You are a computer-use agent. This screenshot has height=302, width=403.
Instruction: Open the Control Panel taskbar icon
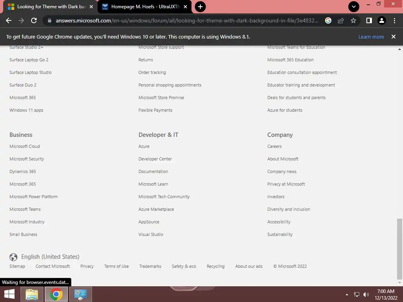[x=81, y=294]
